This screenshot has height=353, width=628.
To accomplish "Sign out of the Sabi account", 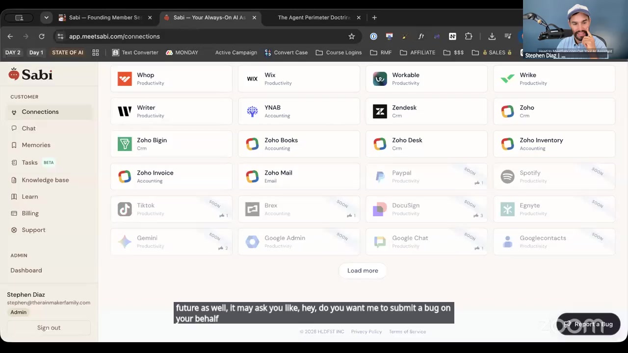I will click(x=49, y=328).
